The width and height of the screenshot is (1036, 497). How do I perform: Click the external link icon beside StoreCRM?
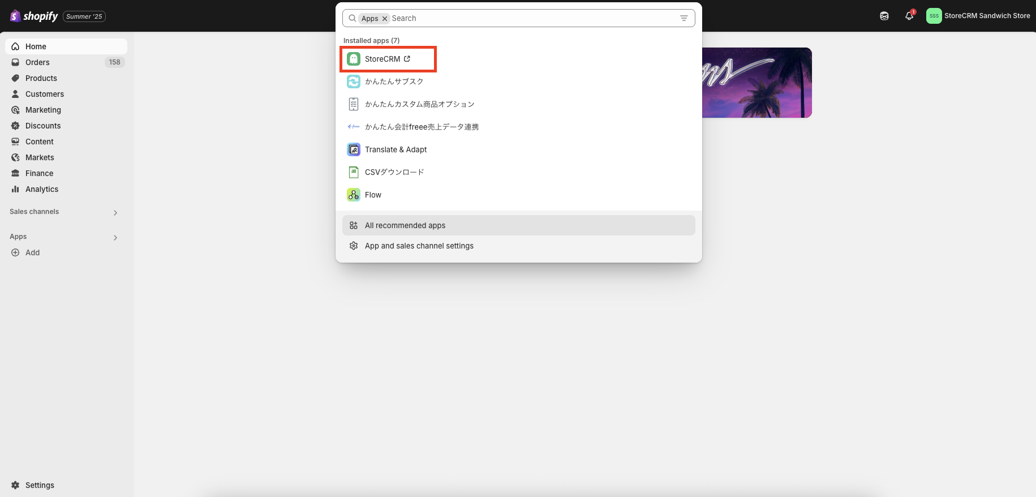click(x=407, y=58)
